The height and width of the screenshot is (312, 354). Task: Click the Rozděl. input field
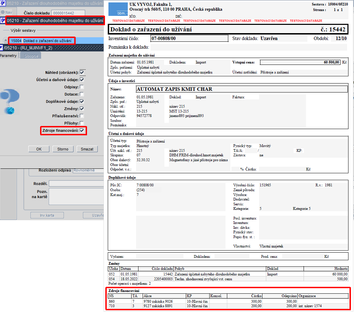click(x=76, y=183)
